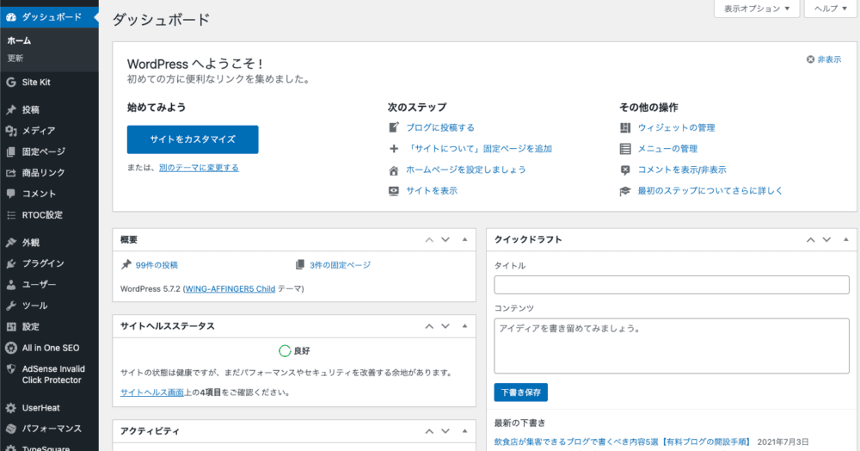Open the 表示オプション dropdown
This screenshot has height=451, width=860.
point(756,9)
